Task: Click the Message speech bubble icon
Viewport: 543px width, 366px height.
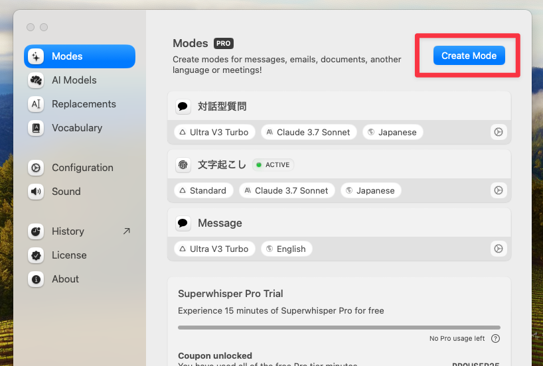Action: pos(183,223)
